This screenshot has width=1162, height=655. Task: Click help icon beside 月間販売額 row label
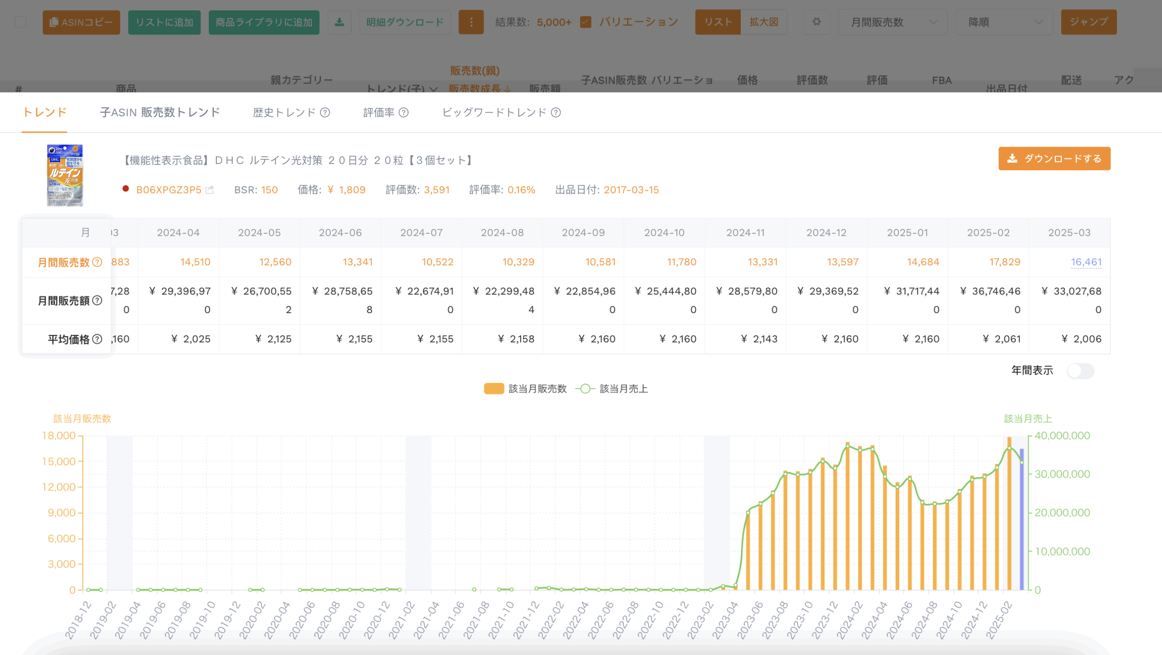[x=97, y=300]
